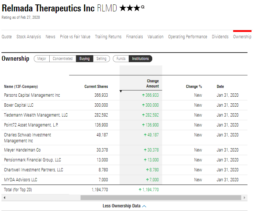Screen dimensions: 253x214
Task: Switch the ownership view to Major
Action: click(42, 58)
